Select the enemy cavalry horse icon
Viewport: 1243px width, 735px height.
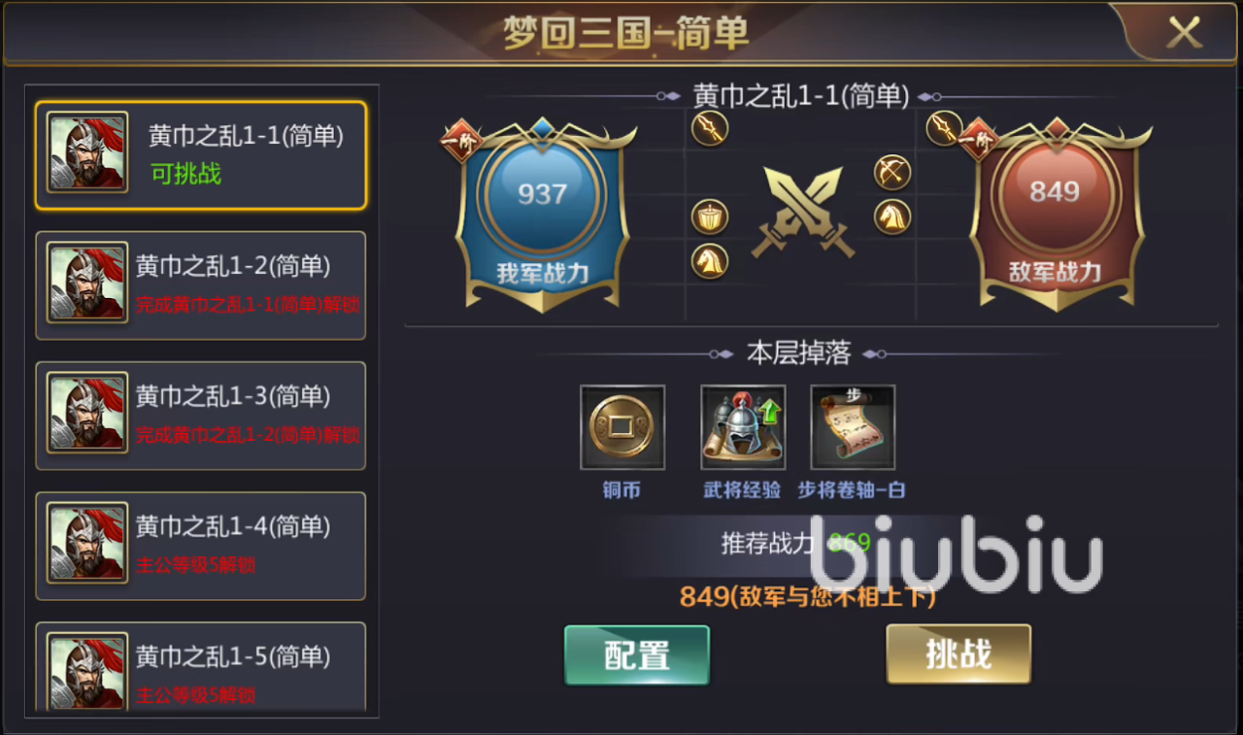892,217
